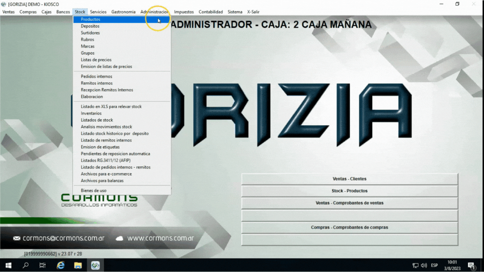Open Ventas - Comprobantes de ventas button
This screenshot has height=272, width=484.
point(350,203)
